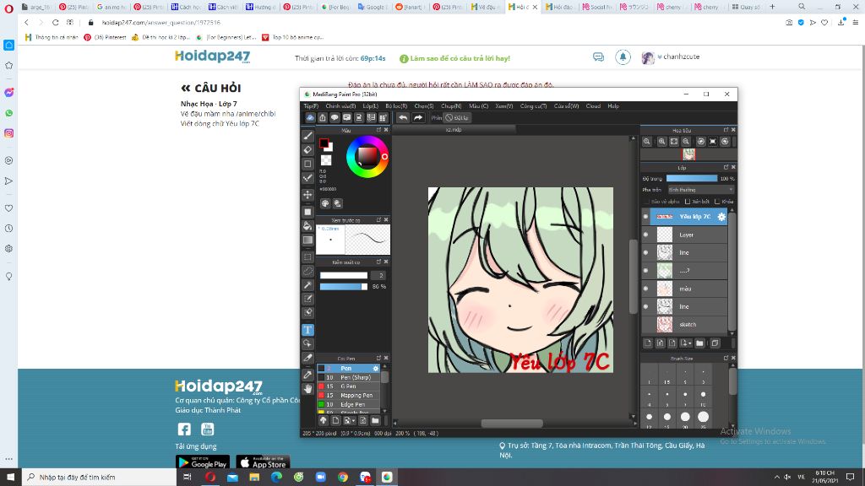Activate the Text tool
The height and width of the screenshot is (486, 865).
pos(308,330)
